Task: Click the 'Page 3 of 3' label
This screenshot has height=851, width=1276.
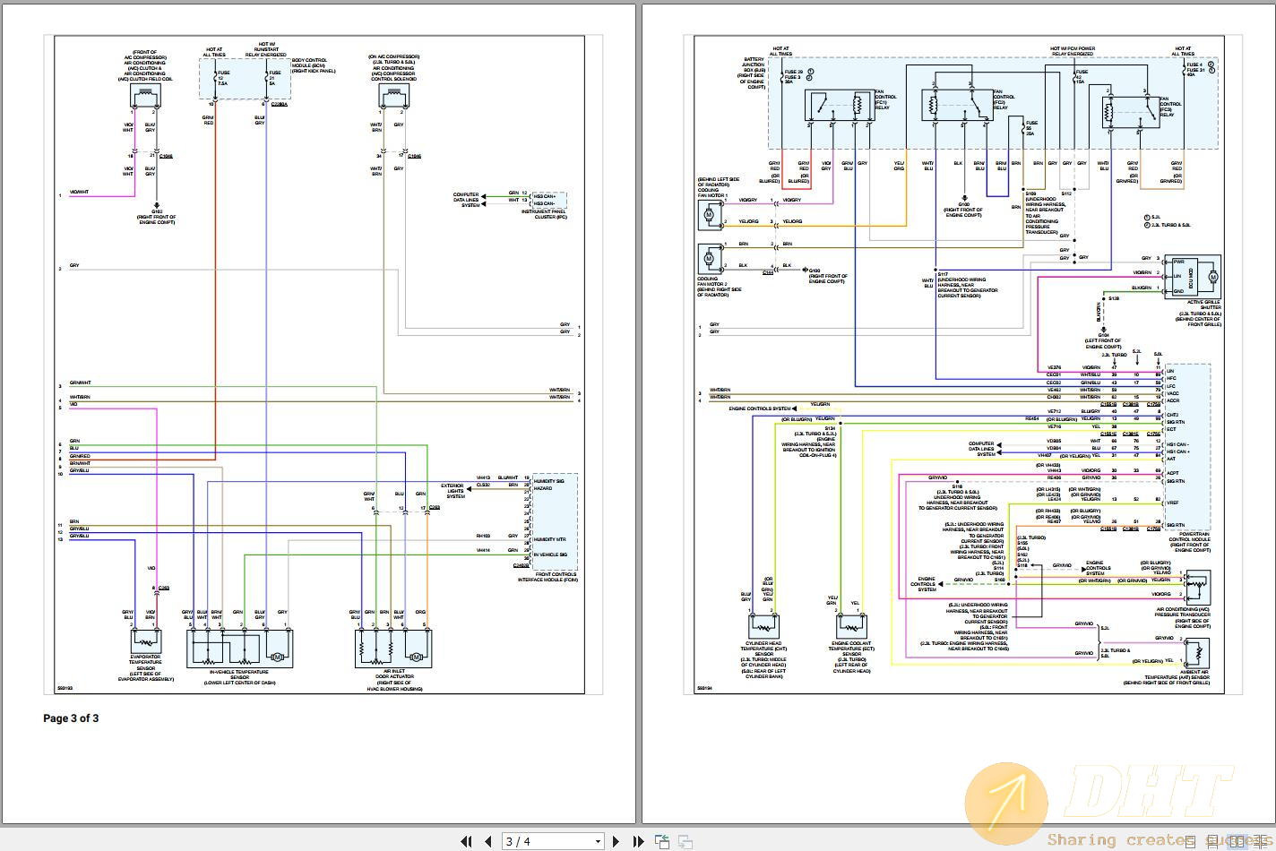Action: [71, 718]
